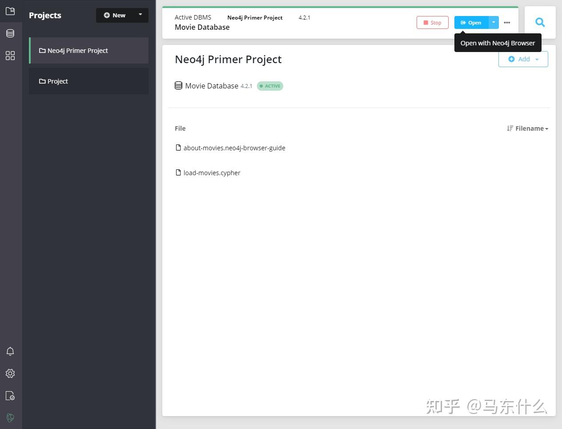This screenshot has width=562, height=429.
Task: Open notifications via bell icon
Action: (10, 351)
